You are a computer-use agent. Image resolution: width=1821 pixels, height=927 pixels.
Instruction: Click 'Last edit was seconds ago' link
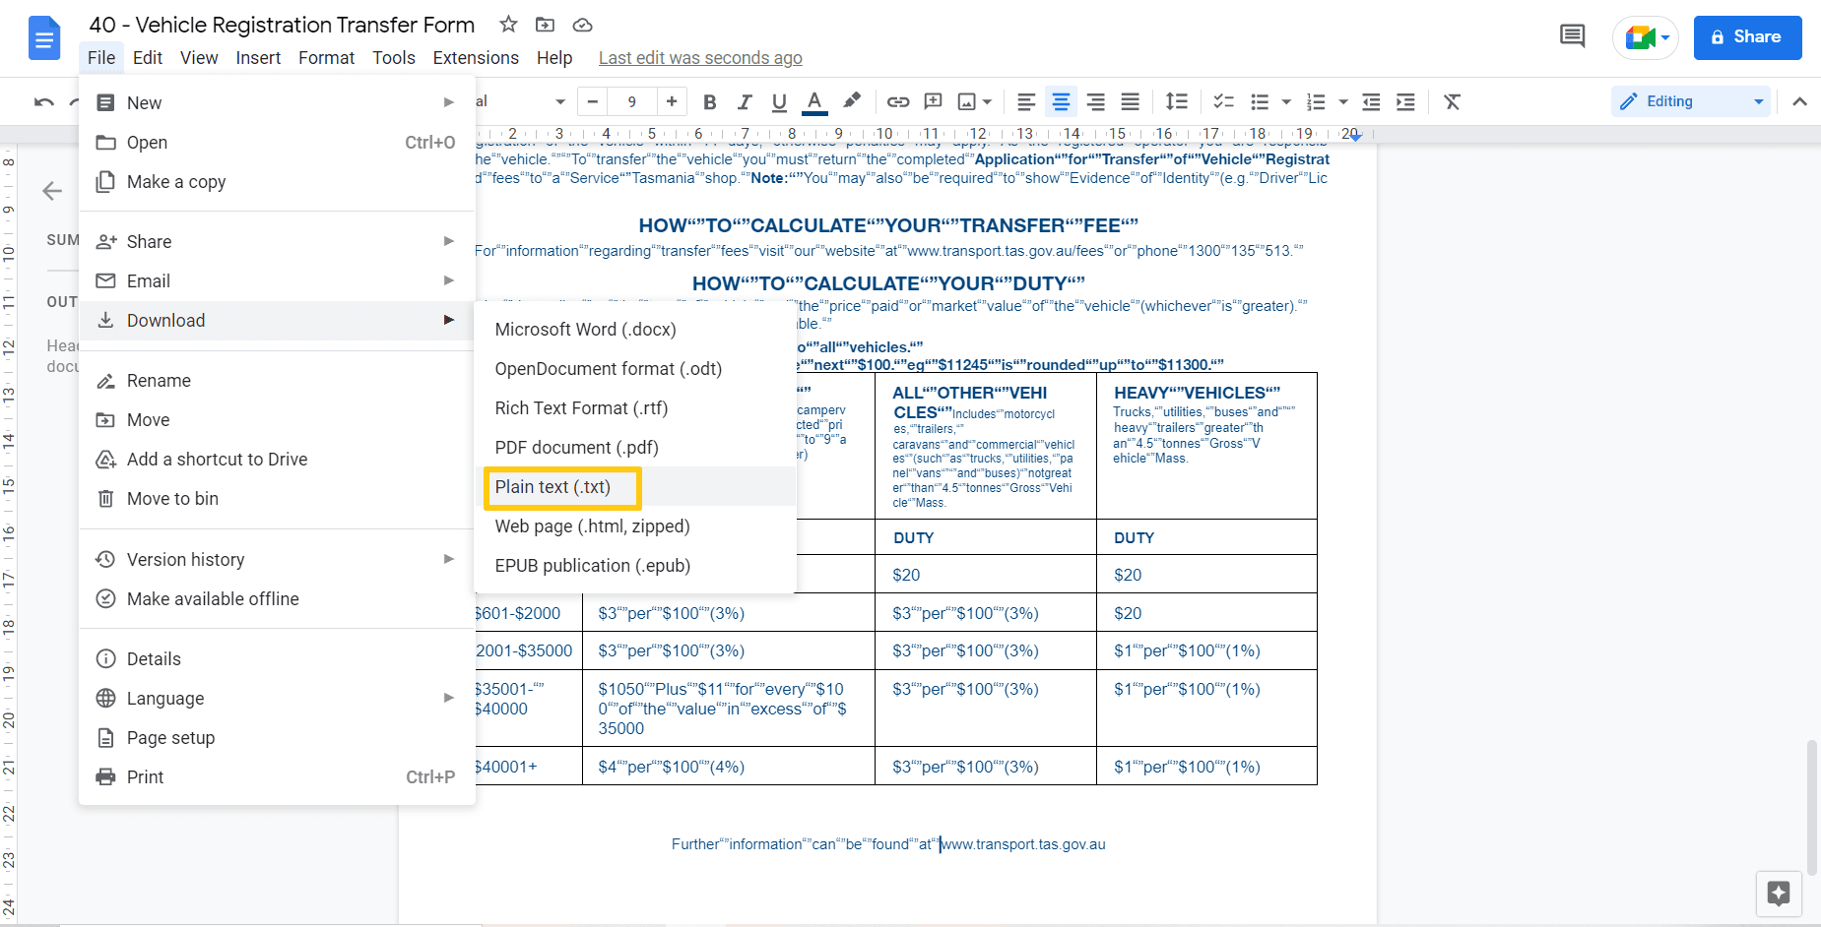coord(700,58)
